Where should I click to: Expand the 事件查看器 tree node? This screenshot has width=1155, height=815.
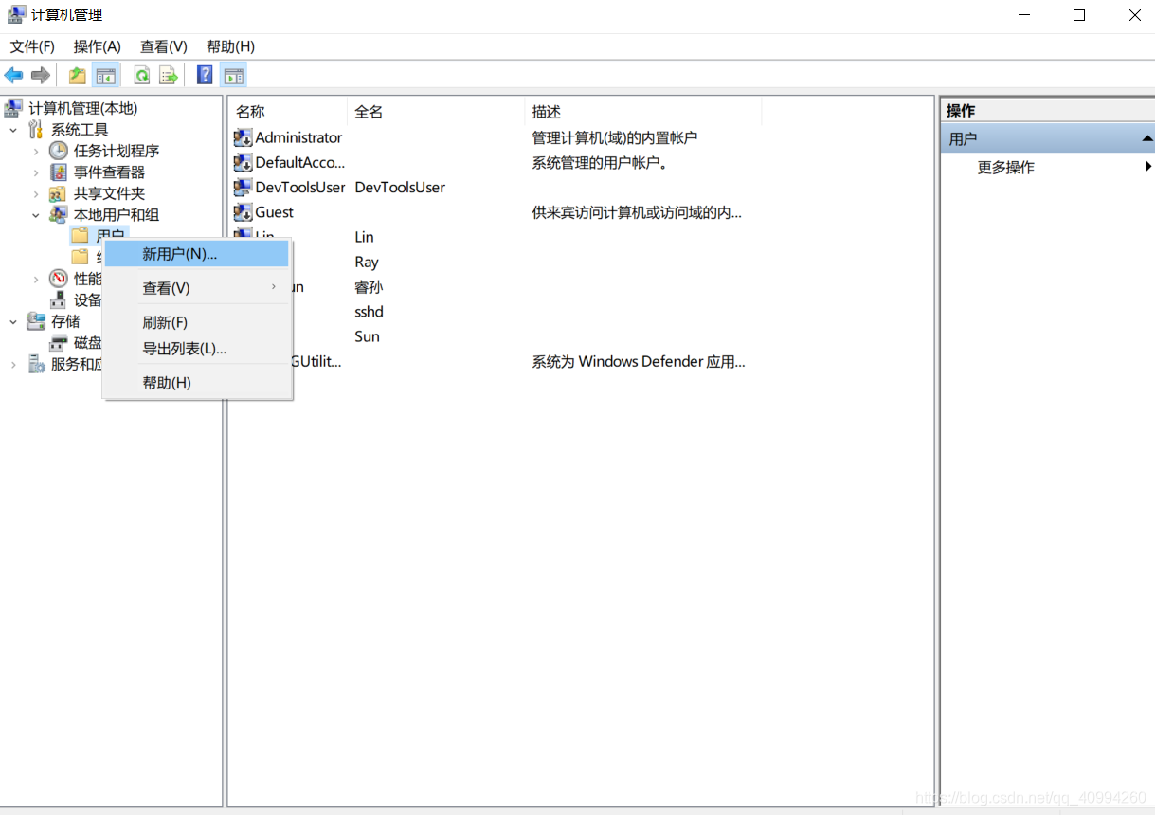click(x=36, y=172)
